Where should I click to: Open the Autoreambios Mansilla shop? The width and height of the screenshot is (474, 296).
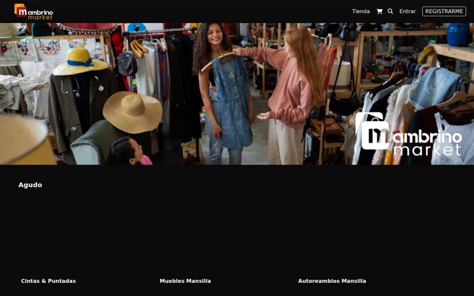332,281
